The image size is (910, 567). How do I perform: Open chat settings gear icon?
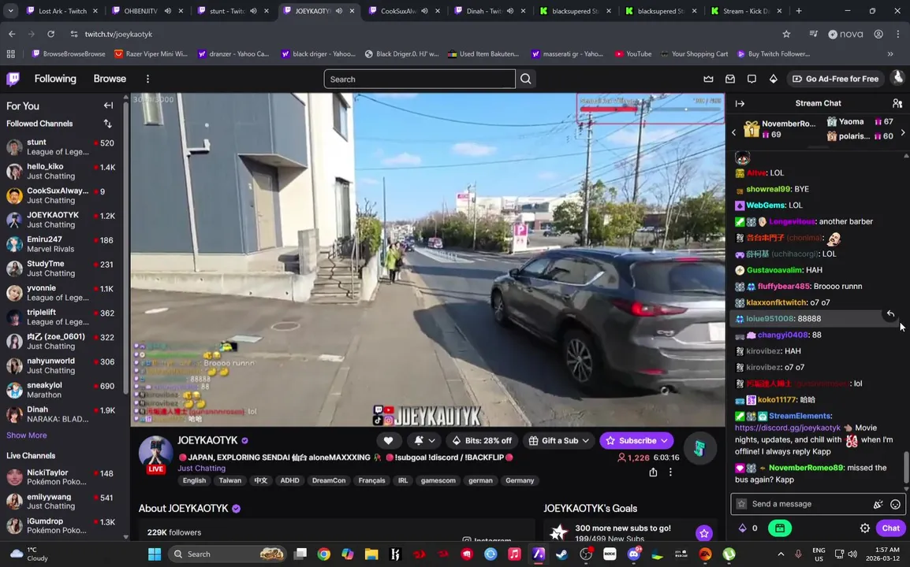(865, 528)
